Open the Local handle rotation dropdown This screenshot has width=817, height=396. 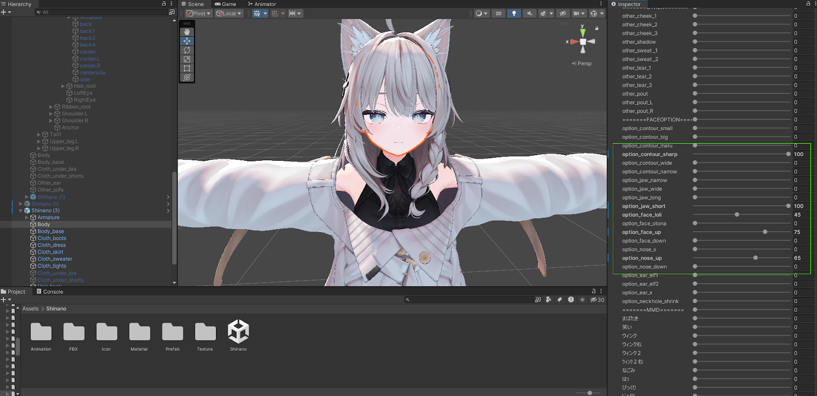pos(229,13)
